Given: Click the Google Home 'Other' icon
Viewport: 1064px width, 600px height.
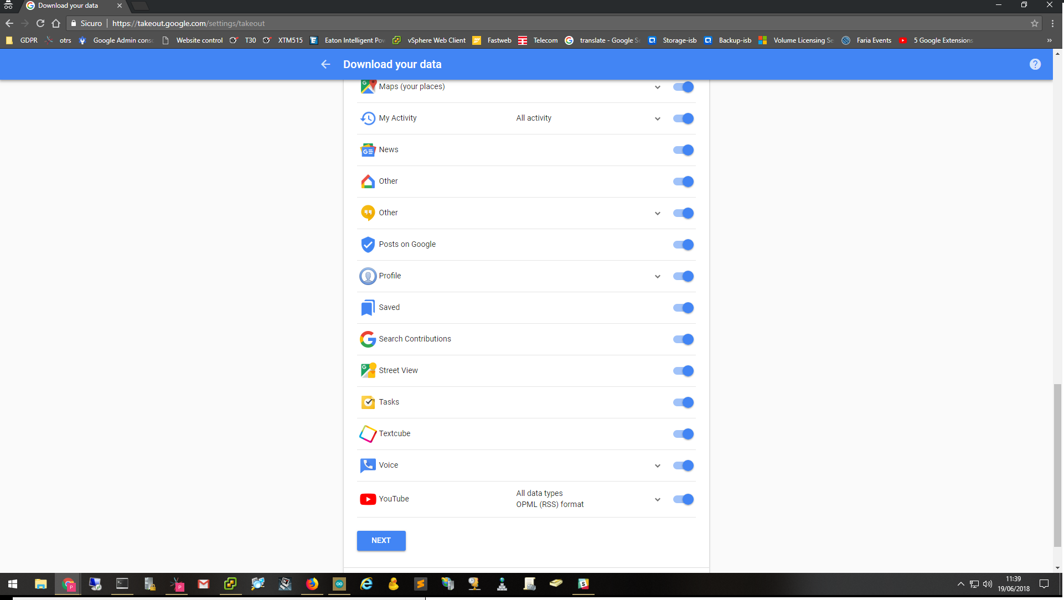Looking at the screenshot, I should tap(368, 182).
